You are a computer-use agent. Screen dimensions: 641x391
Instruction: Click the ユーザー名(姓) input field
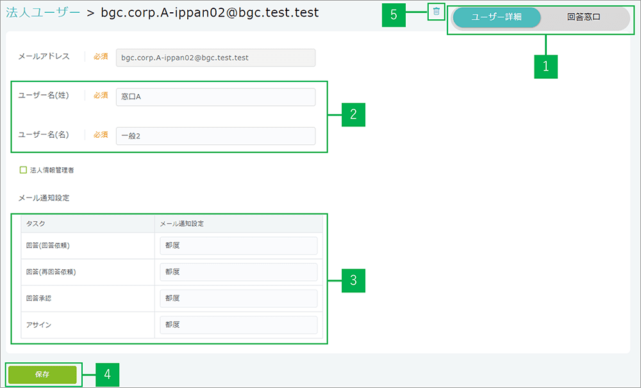215,97
